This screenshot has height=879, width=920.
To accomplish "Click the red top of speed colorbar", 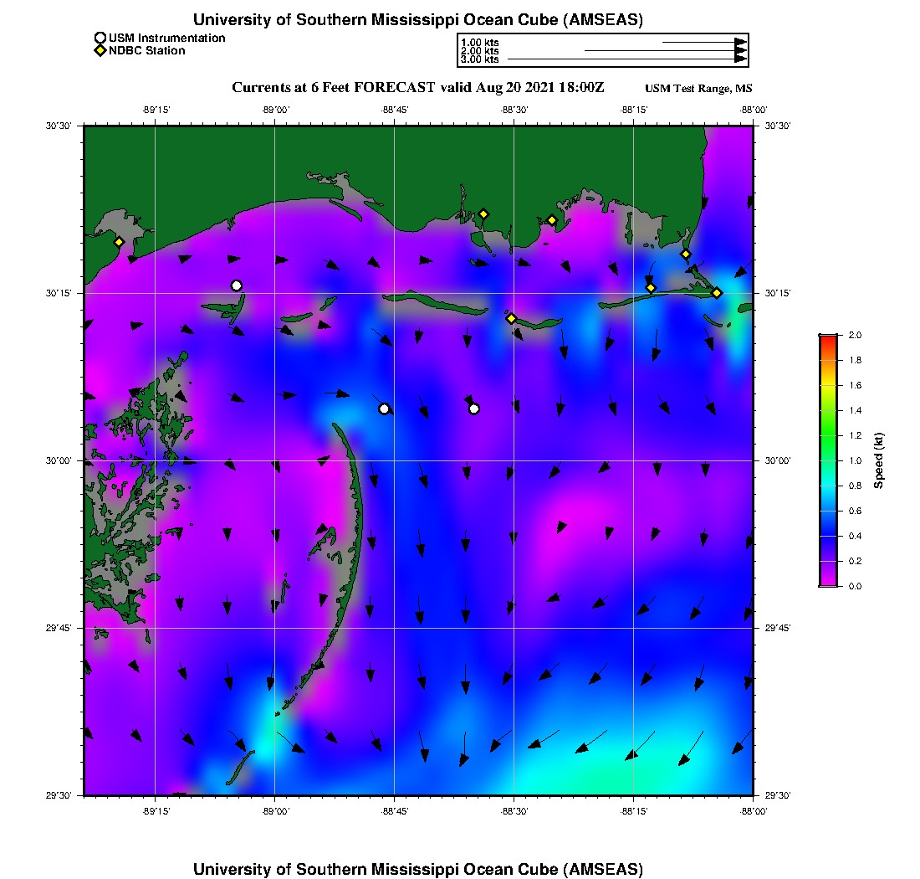I will (828, 337).
